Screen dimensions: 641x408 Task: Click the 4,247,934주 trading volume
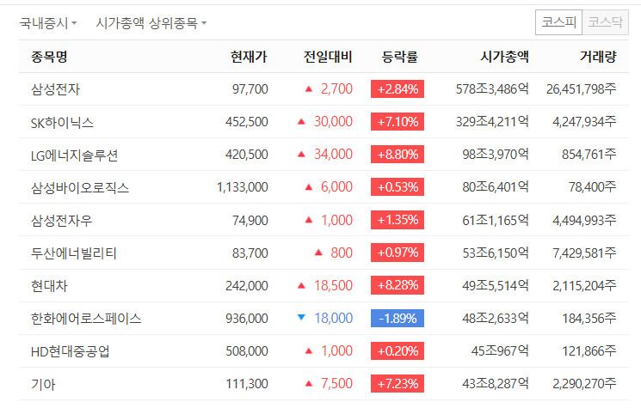tap(584, 122)
